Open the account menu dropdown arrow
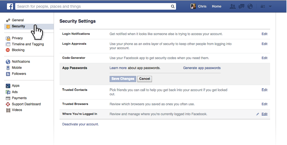Image resolution: width=287 pixels, height=145 pixels. click(270, 6)
